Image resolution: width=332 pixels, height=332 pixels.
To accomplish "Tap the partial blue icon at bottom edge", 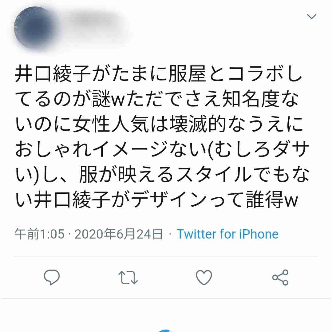I will point(166,330).
